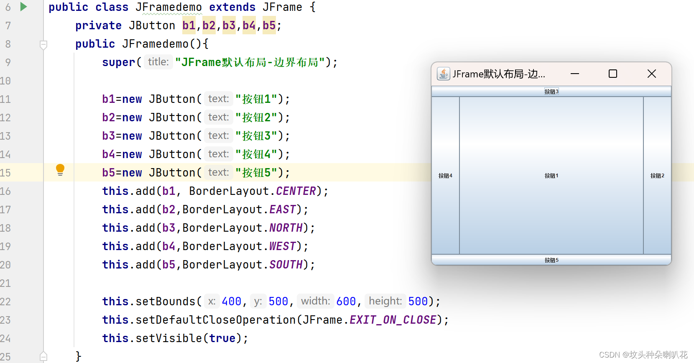
Task: Click the EXIT_ON_CLOSE constant on line 23
Action: (393, 320)
